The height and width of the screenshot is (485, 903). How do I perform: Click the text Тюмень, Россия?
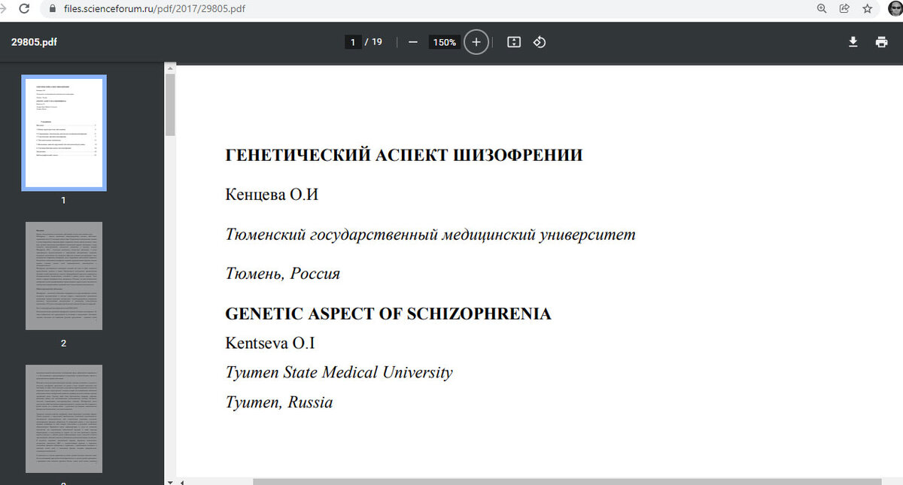coord(283,274)
